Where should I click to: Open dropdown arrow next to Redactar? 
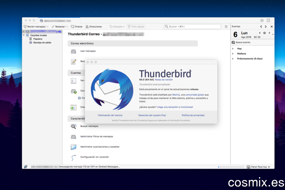pos(67,26)
